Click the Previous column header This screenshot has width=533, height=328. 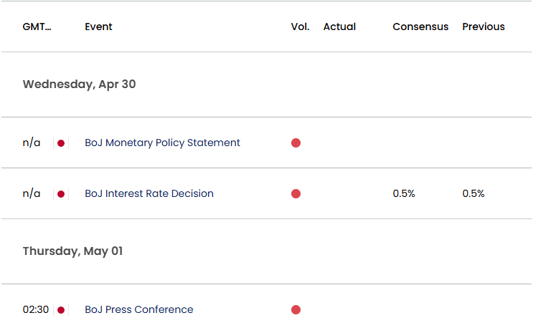[x=484, y=26]
